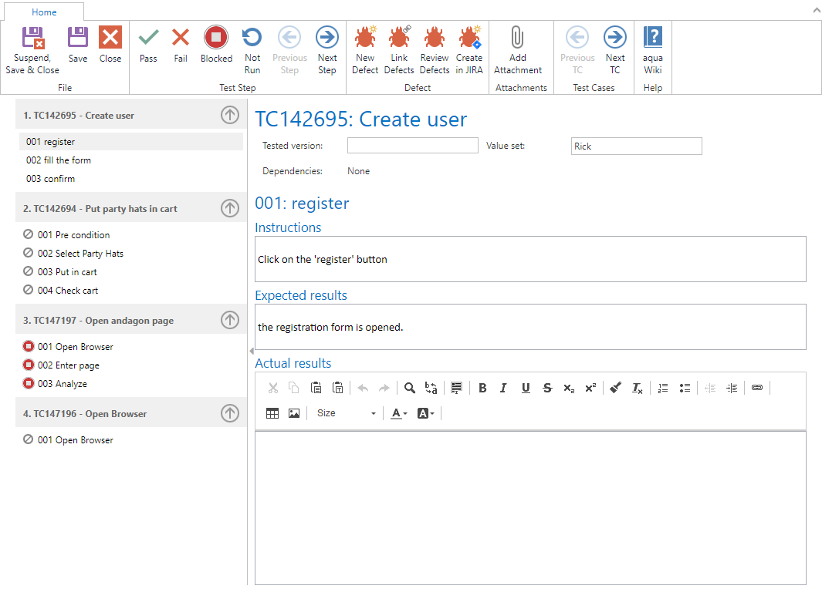Insert a table in Actual results
Image resolution: width=822 pixels, height=589 pixels.
point(272,413)
